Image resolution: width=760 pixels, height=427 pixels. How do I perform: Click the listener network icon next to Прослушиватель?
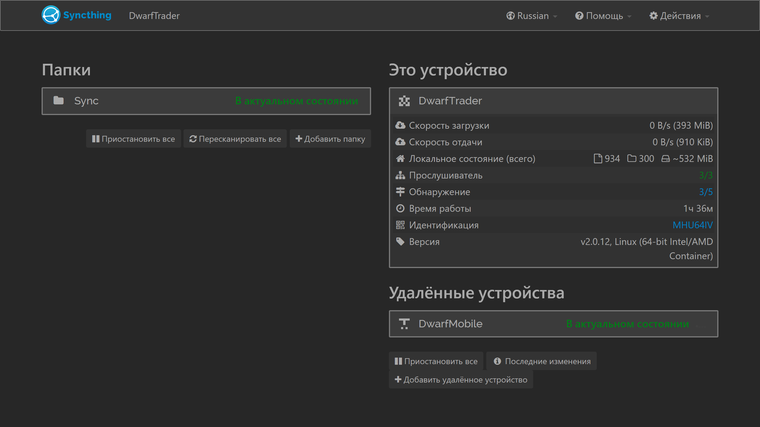(x=401, y=175)
